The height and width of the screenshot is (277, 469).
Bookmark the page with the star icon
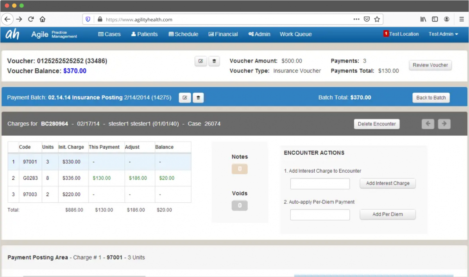point(377,19)
